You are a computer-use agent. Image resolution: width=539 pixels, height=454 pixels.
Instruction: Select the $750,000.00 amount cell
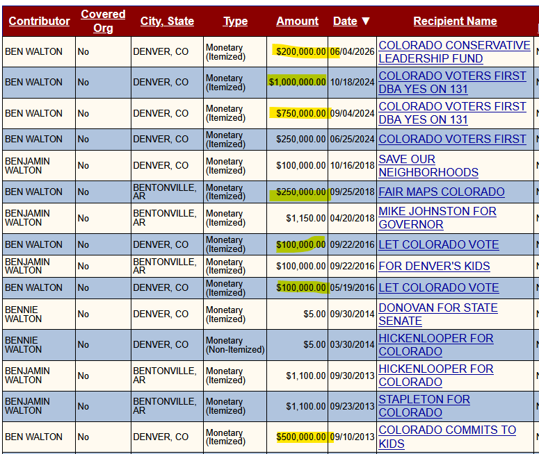coord(298,113)
